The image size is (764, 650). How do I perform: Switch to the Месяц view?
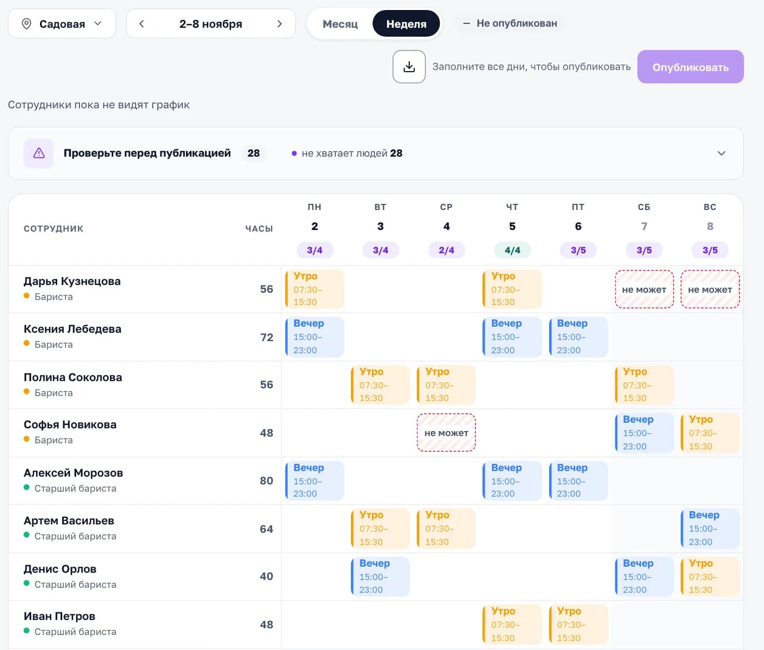point(340,24)
